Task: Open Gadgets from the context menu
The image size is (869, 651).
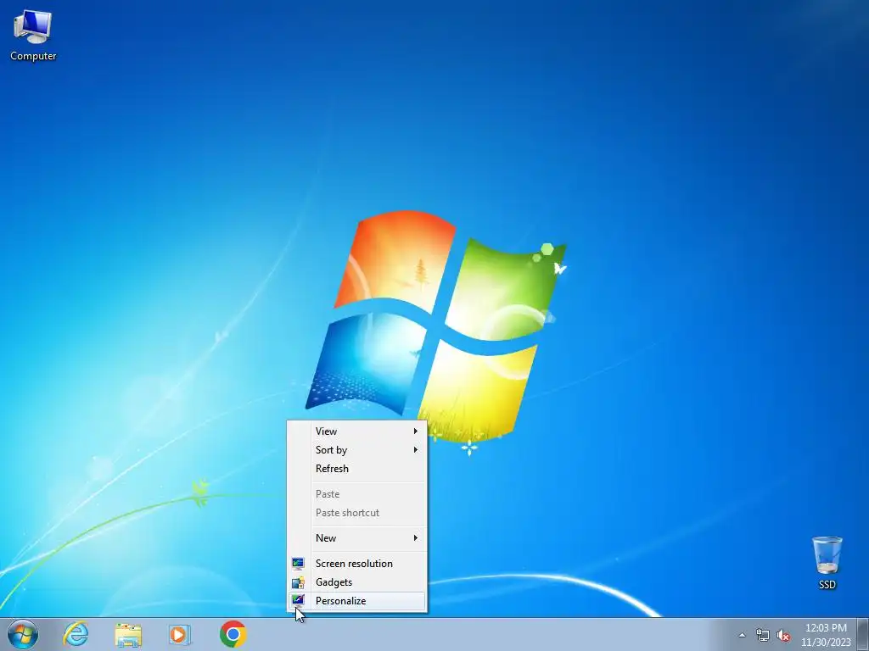Action: tap(357, 582)
